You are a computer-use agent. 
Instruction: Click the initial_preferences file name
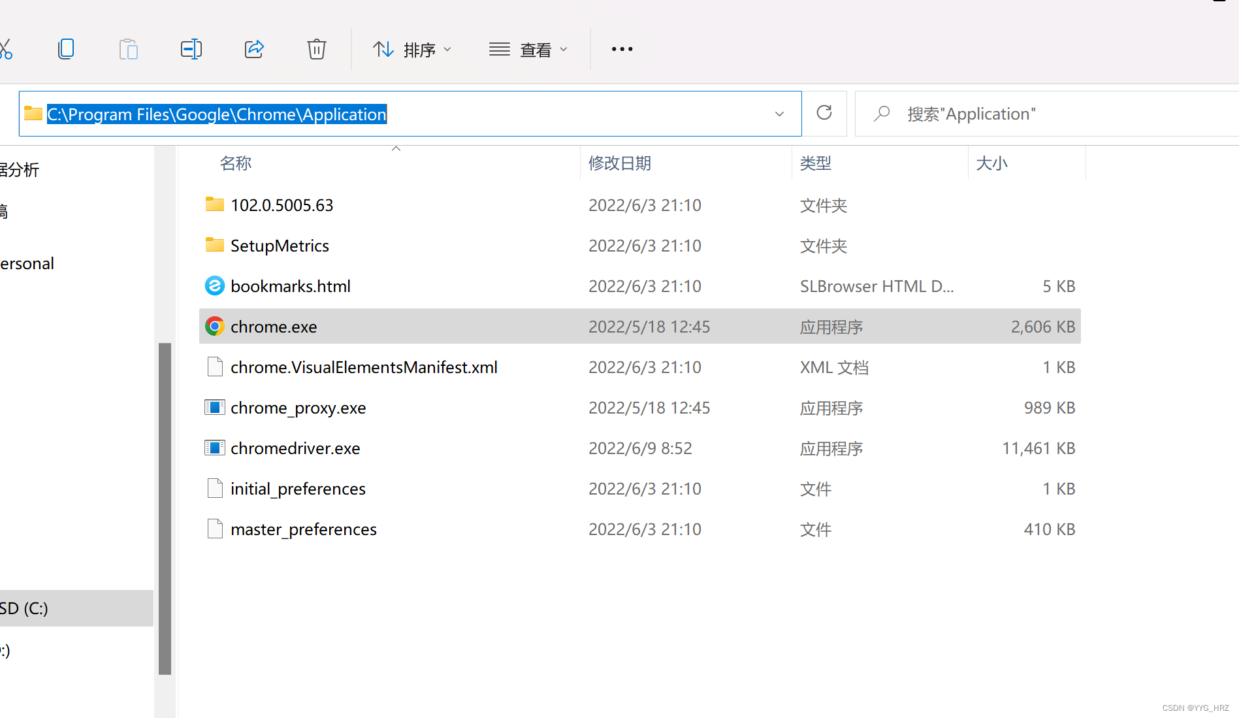click(x=298, y=489)
